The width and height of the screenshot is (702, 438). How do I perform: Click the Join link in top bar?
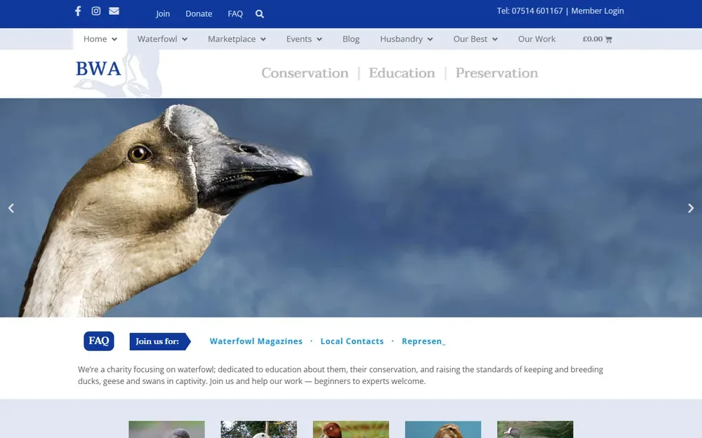(163, 14)
